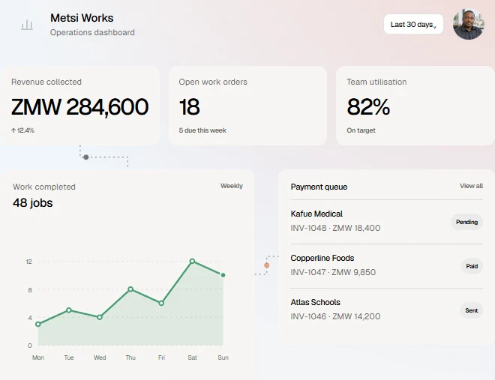The height and width of the screenshot is (380, 495).
Task: Open the Atlas Schools invoice row
Action: (x=386, y=310)
